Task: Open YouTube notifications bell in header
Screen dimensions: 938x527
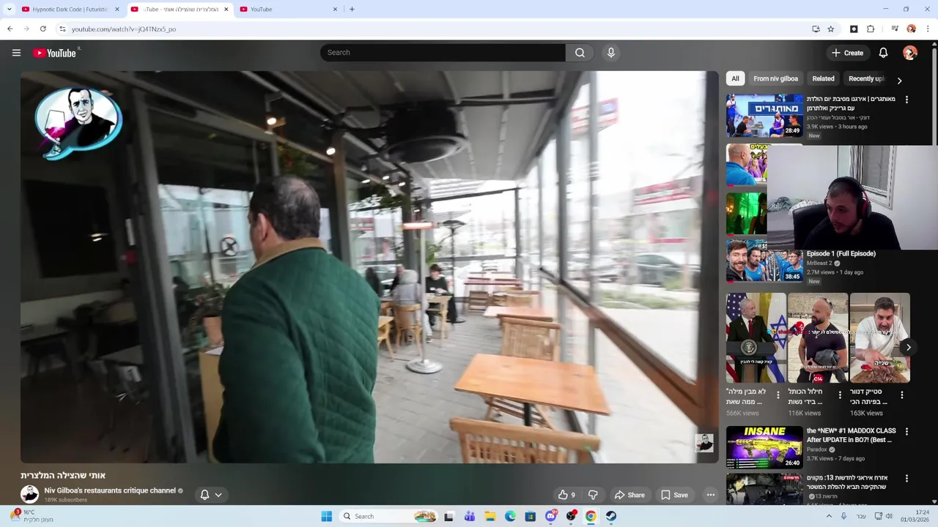Action: [x=883, y=53]
